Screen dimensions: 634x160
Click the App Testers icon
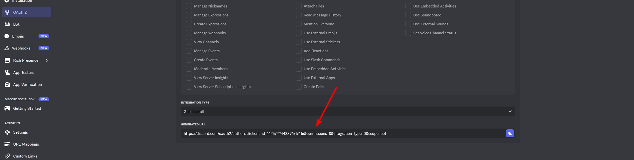pyautogui.click(x=7, y=72)
